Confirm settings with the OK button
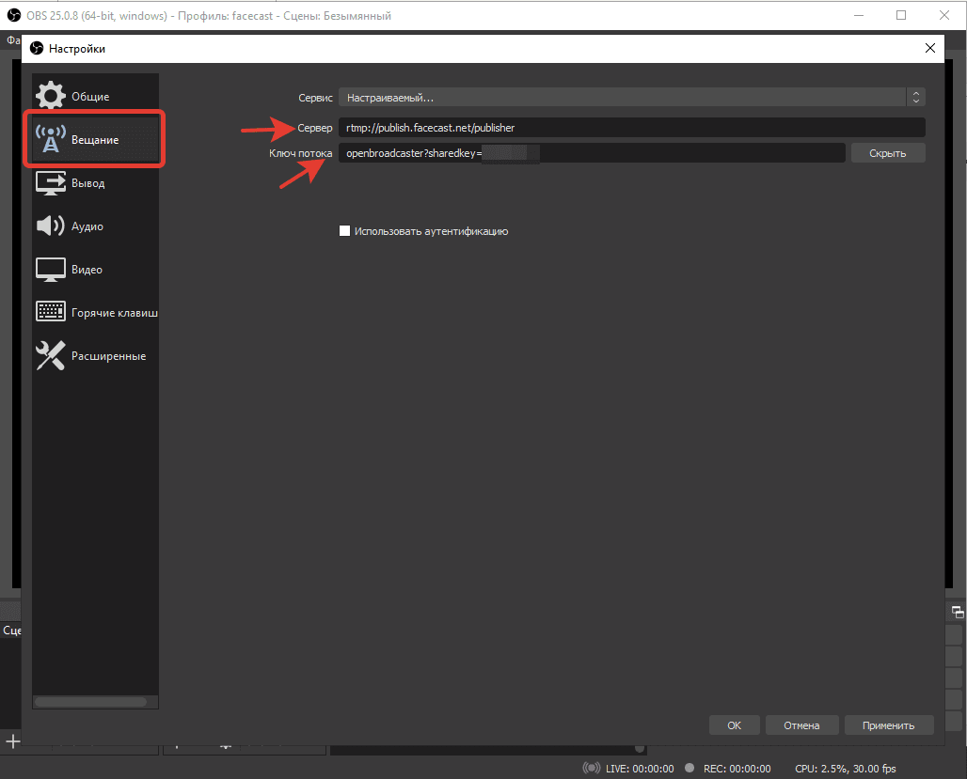The image size is (967, 779). pos(734,725)
